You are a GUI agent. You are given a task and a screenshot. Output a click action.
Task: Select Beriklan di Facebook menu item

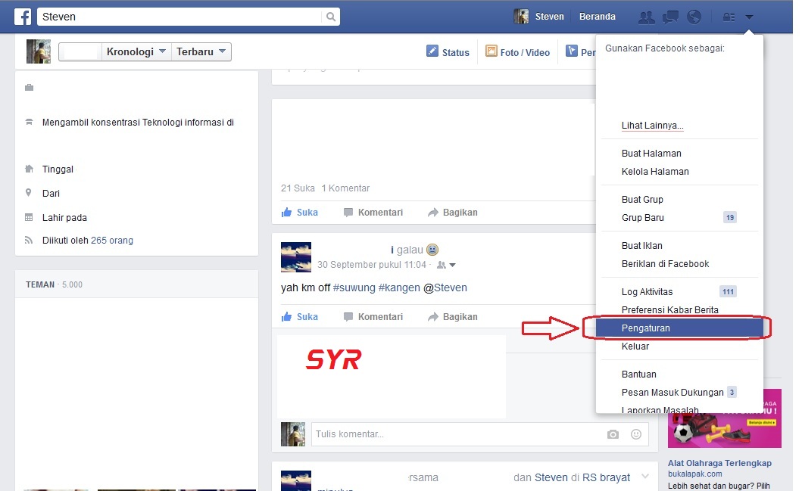click(665, 264)
